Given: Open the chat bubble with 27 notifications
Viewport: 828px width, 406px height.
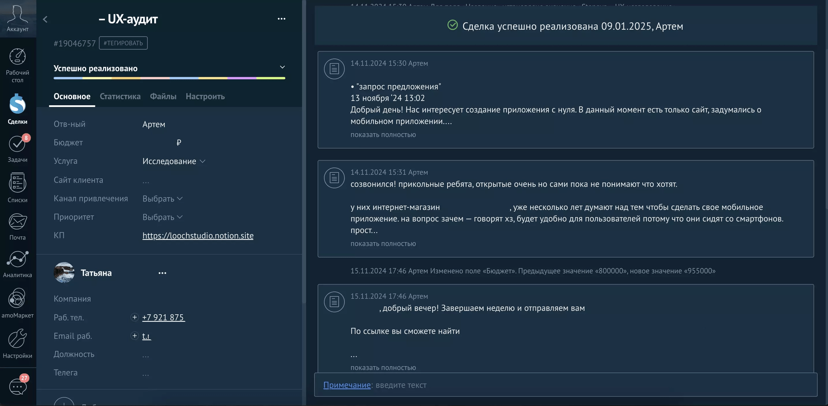Looking at the screenshot, I should point(18,386).
